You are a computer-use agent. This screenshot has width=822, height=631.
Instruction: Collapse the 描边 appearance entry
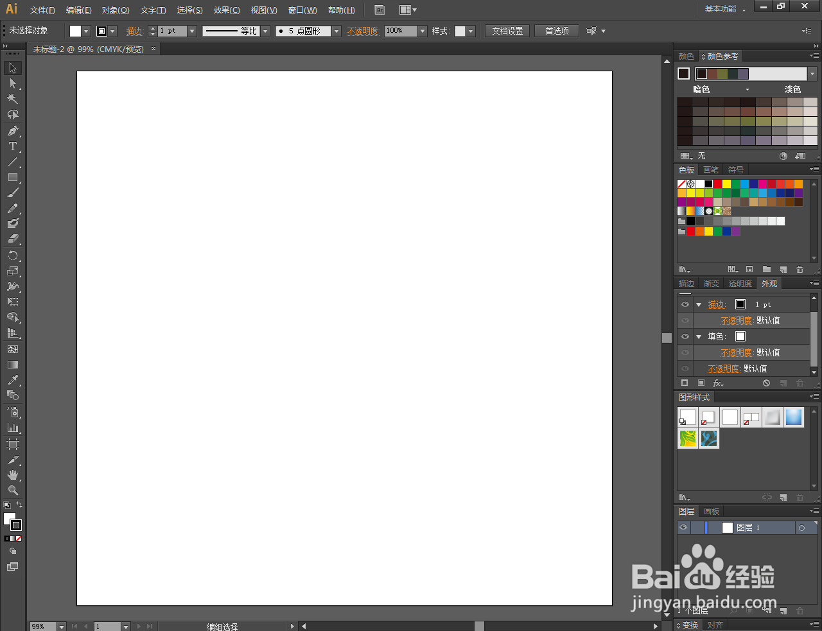[699, 305]
